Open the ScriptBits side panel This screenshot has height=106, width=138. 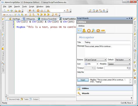pos(3,68)
